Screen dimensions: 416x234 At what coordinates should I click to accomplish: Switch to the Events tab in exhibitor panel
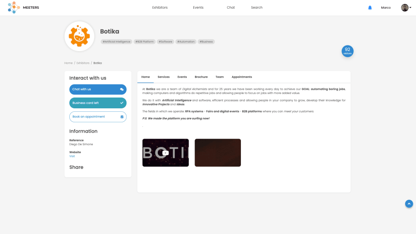click(x=182, y=77)
